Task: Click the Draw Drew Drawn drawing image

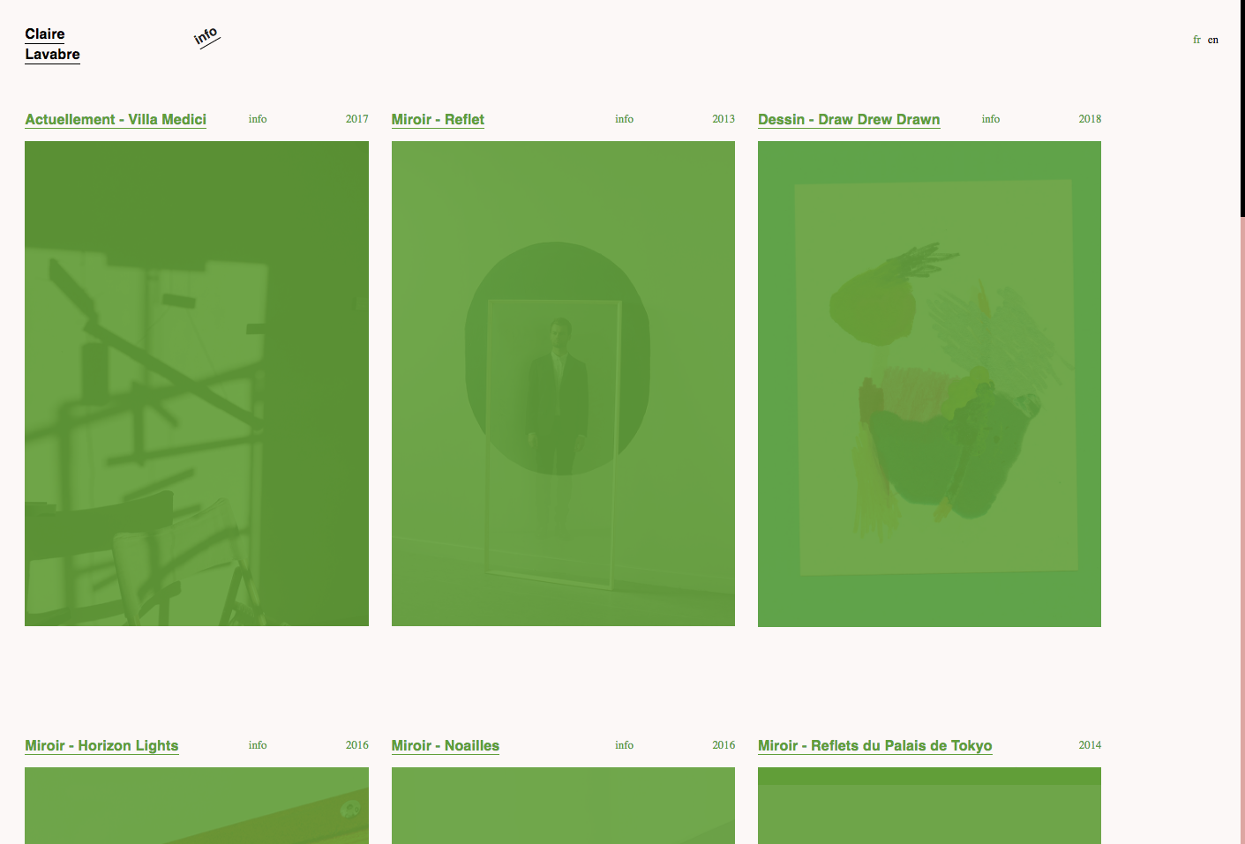Action: pos(929,384)
